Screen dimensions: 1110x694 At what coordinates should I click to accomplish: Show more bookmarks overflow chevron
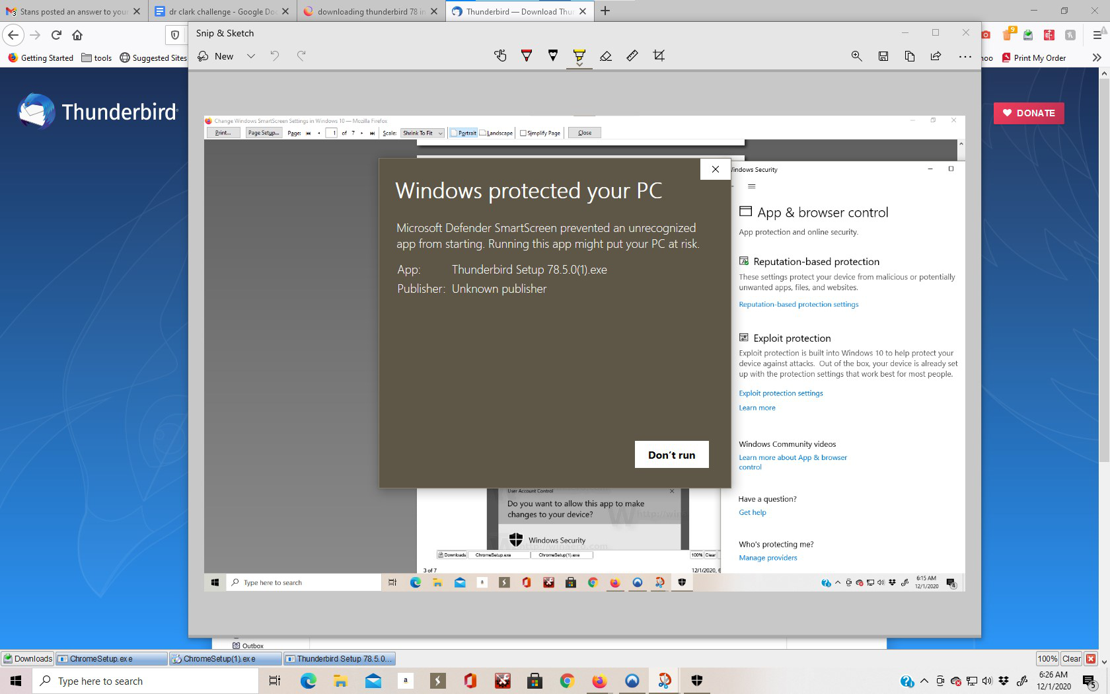tap(1097, 58)
